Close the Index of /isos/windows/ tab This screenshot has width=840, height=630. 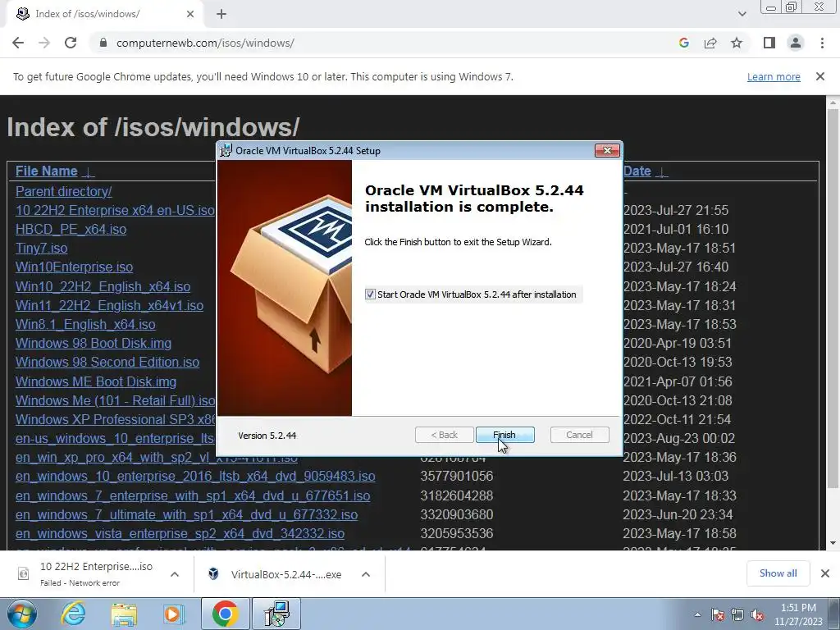(x=190, y=14)
